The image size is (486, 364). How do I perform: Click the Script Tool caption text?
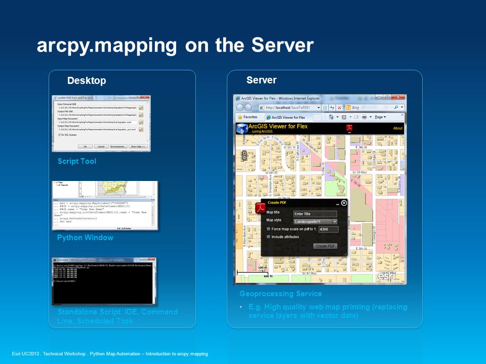pos(77,161)
